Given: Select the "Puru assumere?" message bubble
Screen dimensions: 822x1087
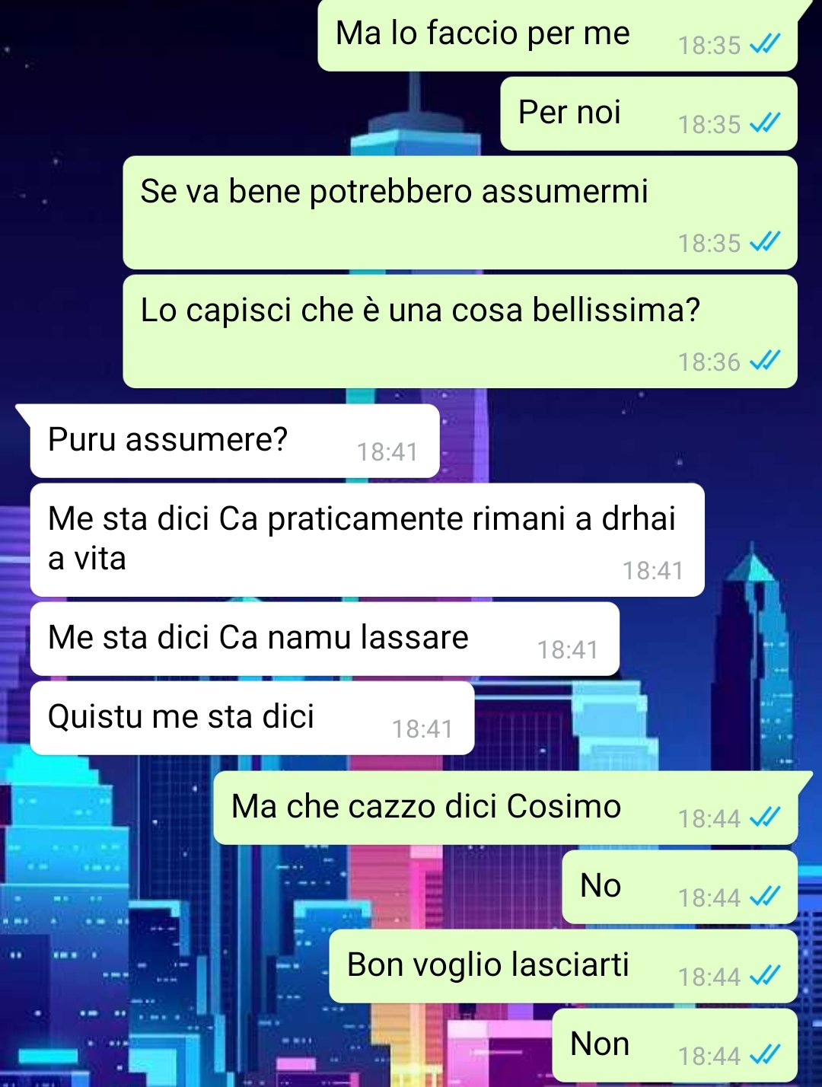Looking at the screenshot, I should [234, 441].
